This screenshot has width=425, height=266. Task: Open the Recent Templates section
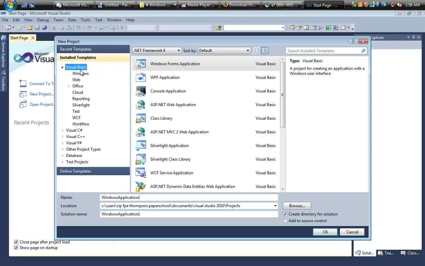click(x=93, y=49)
